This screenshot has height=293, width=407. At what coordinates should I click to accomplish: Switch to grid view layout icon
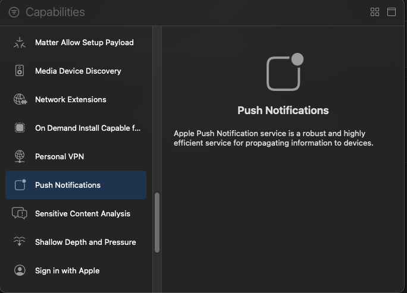[x=374, y=12]
